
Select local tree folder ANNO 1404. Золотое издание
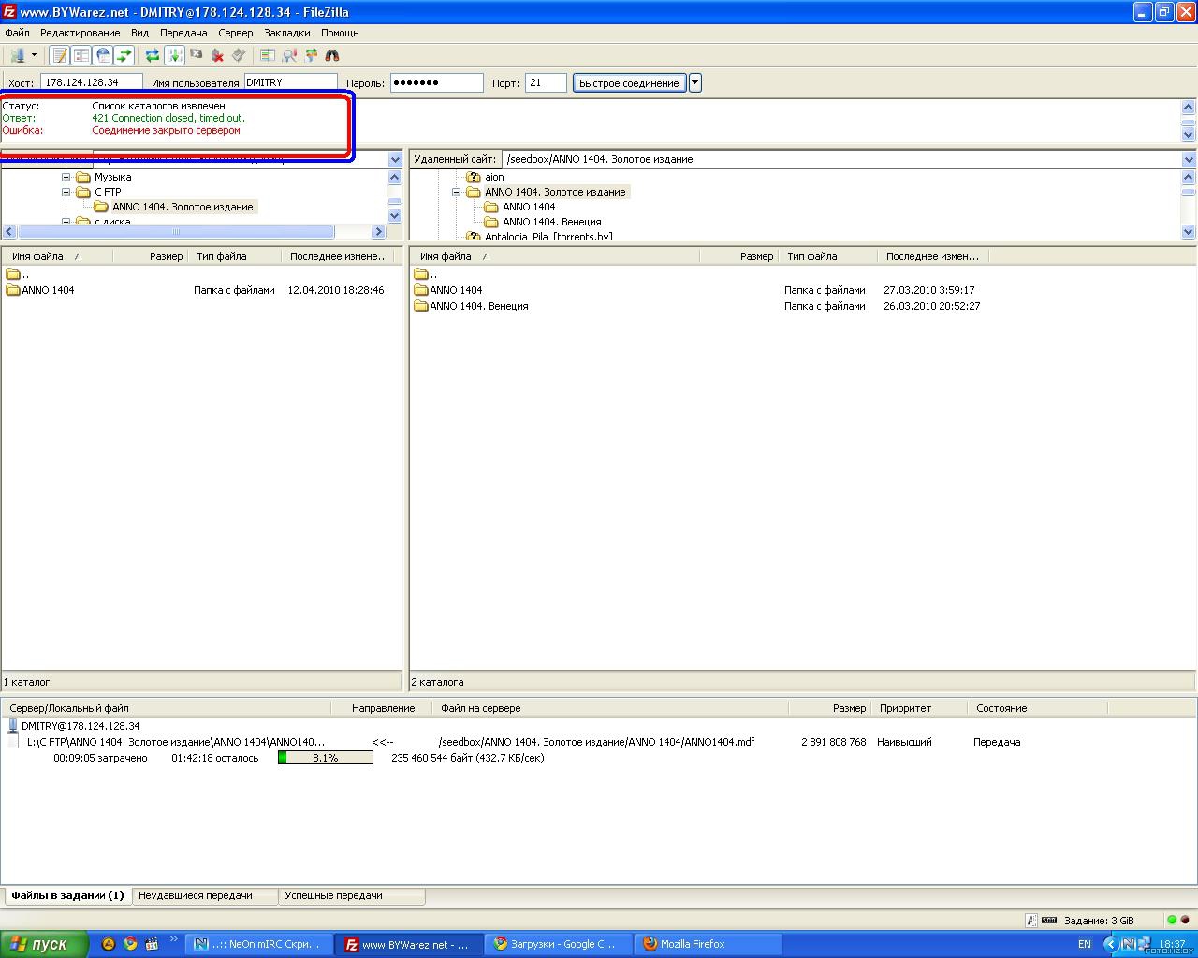coord(183,207)
